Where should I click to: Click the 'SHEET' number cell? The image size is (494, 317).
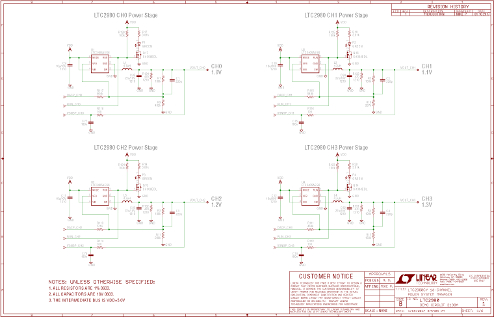476,310
